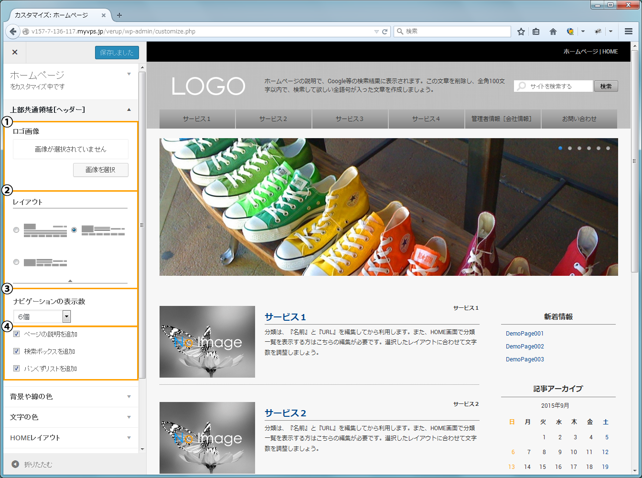This screenshot has height=478, width=642.
Task: Toggle the 検索ボックスを追加 checkbox
Action: point(17,351)
